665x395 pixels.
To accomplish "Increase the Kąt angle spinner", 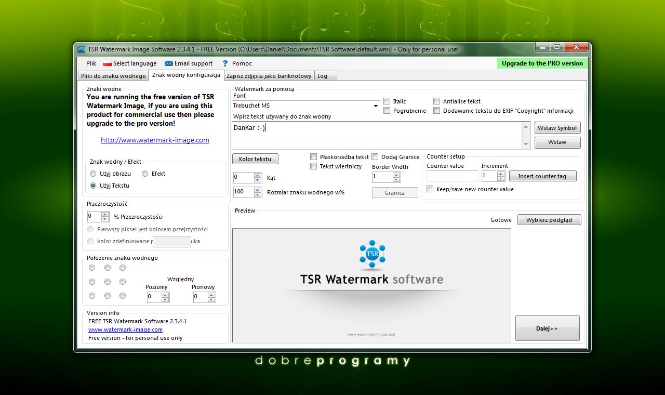I will pos(258,175).
